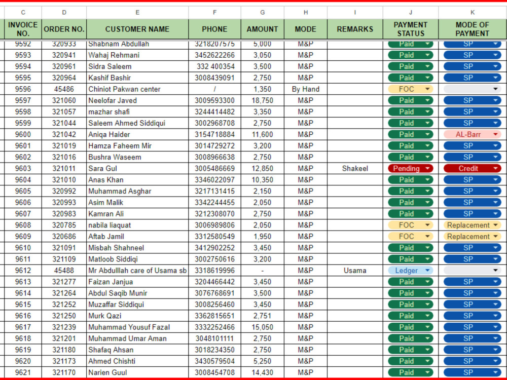Open the FOC status dropdown for Chiniot Pakwan center
The width and height of the screenshot is (507, 380).
point(410,89)
